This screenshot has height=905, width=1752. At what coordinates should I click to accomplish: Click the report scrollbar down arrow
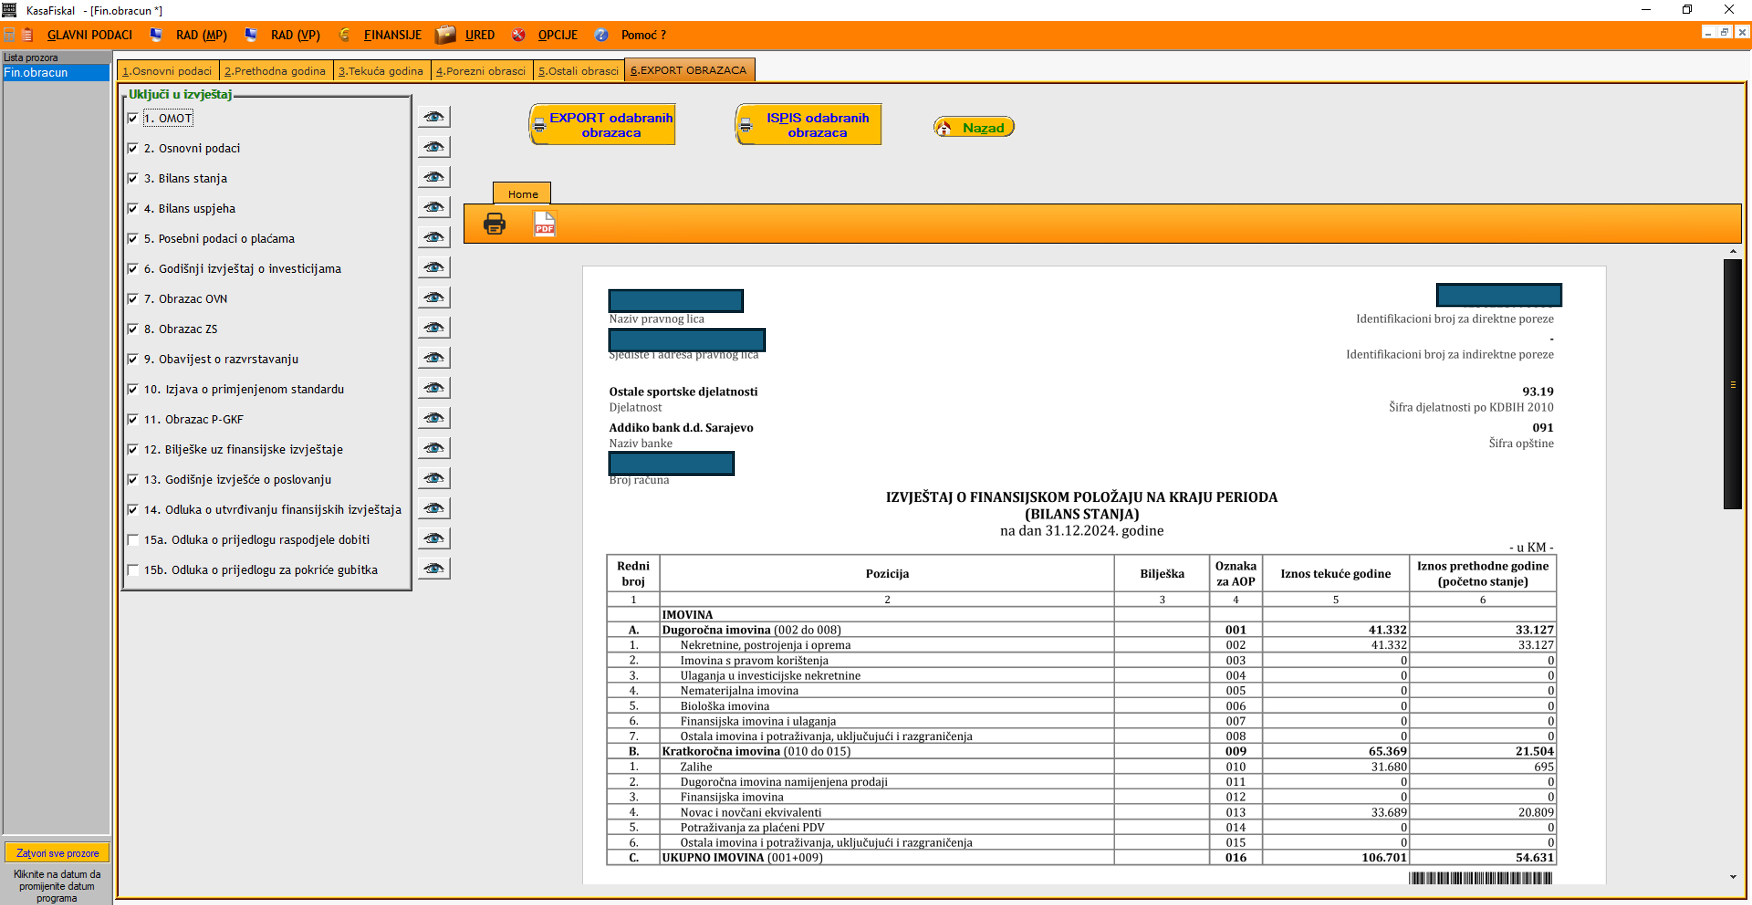pos(1733,876)
